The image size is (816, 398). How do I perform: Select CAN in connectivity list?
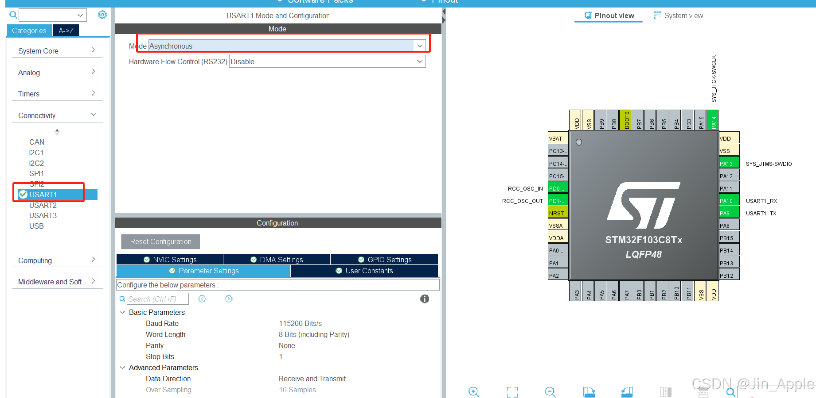click(x=37, y=142)
